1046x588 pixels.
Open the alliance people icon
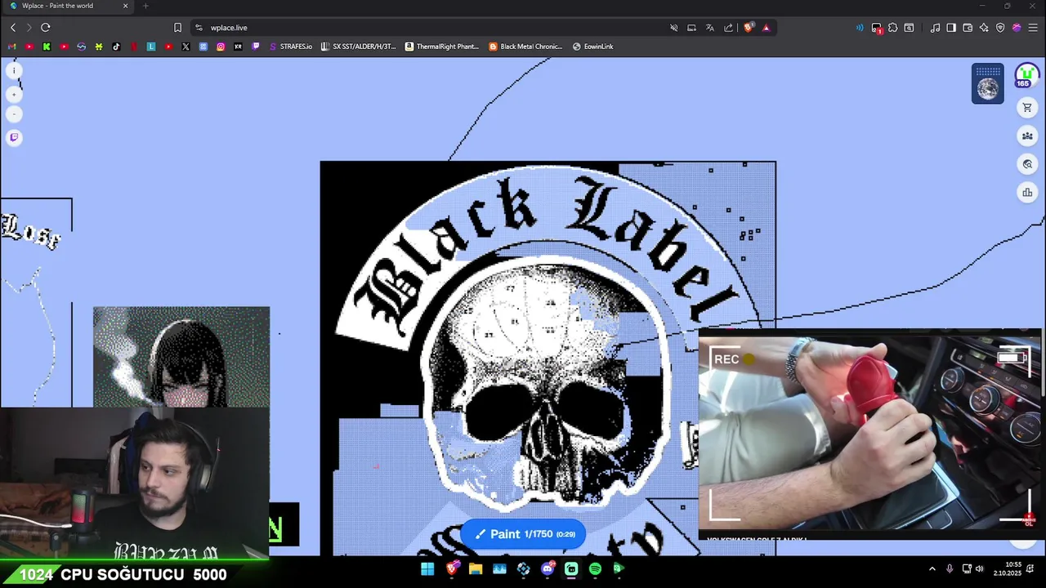[1027, 136]
